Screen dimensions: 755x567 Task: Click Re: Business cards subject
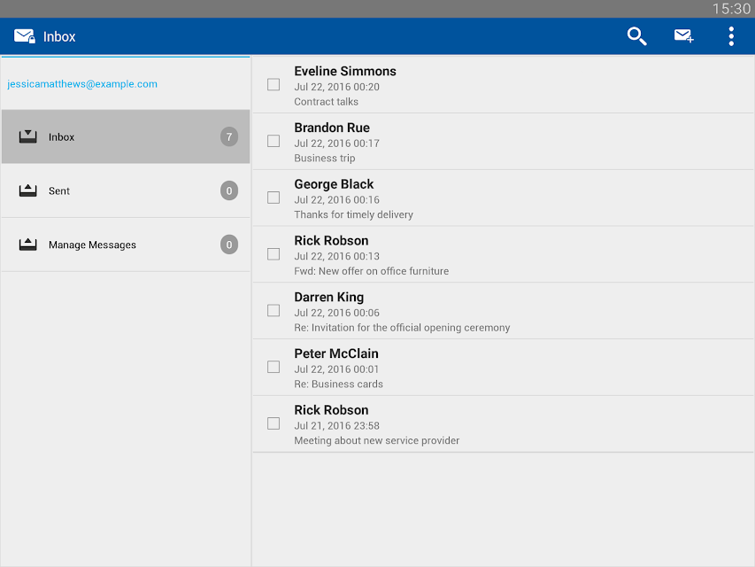coord(338,384)
